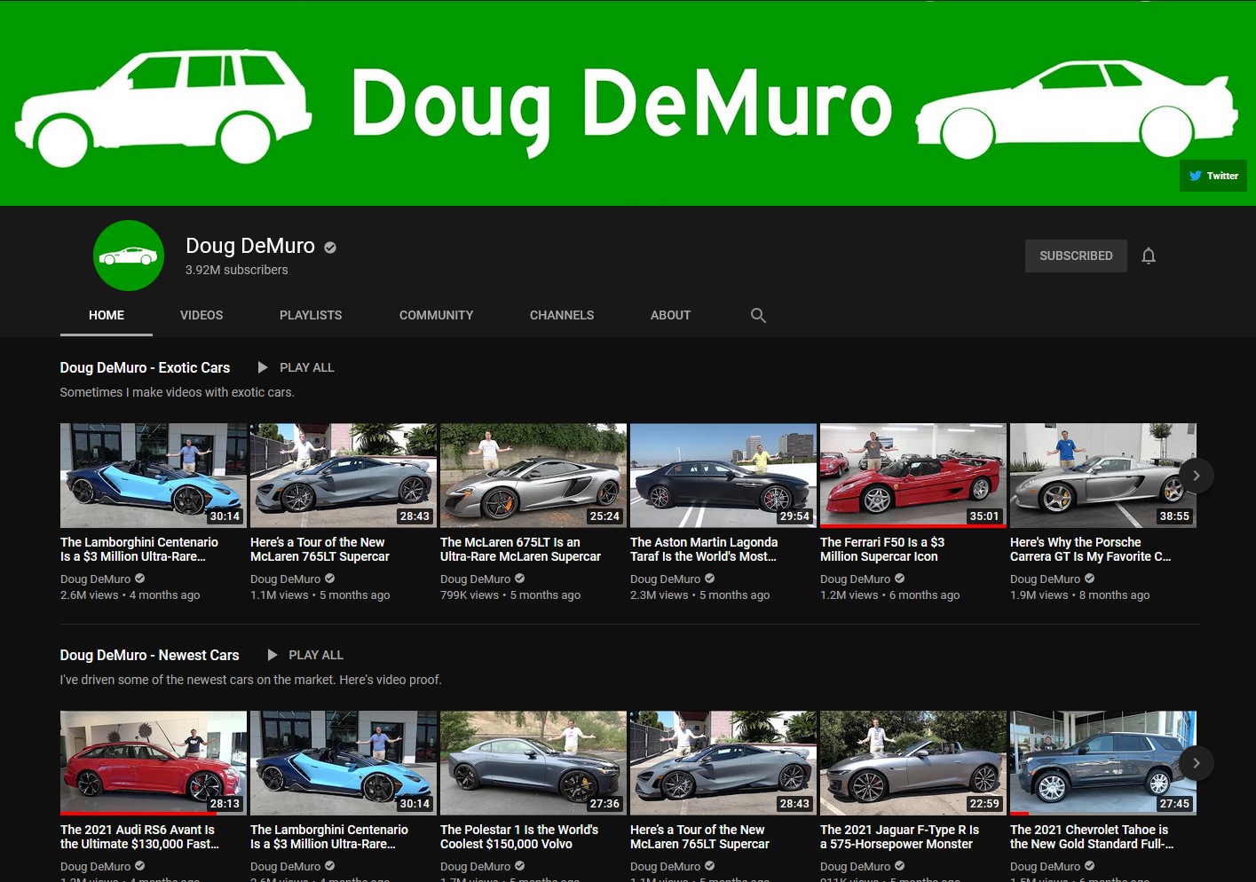The width and height of the screenshot is (1256, 882).
Task: Click title 'The 2021 Jaguar F-Type R Is a 575-Horsepower Monster'
Action: (x=899, y=837)
